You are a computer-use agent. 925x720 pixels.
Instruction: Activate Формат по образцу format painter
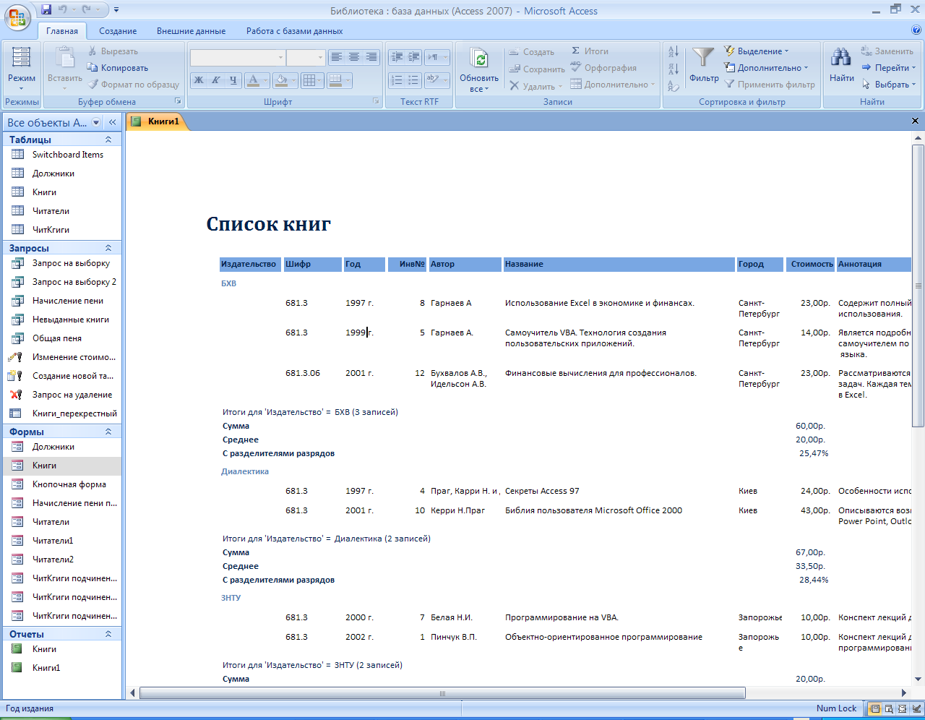(134, 85)
